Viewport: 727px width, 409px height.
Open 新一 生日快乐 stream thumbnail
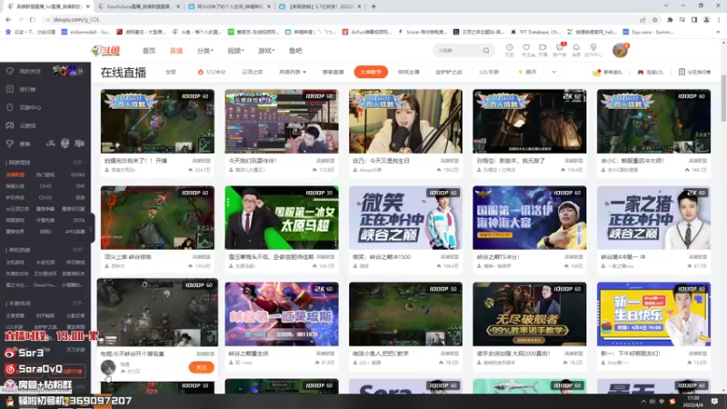(x=653, y=314)
